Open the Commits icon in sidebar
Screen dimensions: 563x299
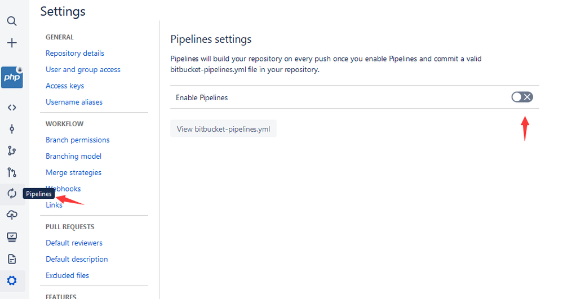[x=12, y=129]
